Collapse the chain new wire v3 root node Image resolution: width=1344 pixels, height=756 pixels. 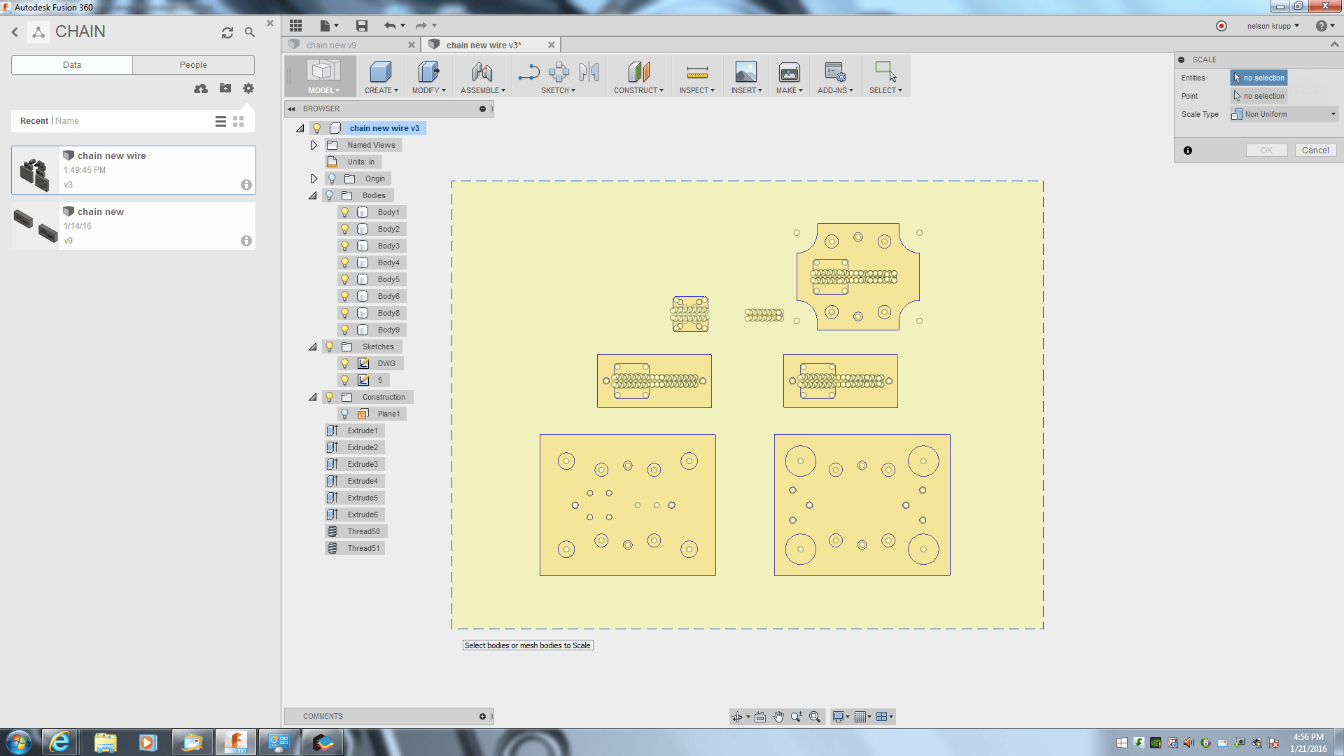pos(300,129)
